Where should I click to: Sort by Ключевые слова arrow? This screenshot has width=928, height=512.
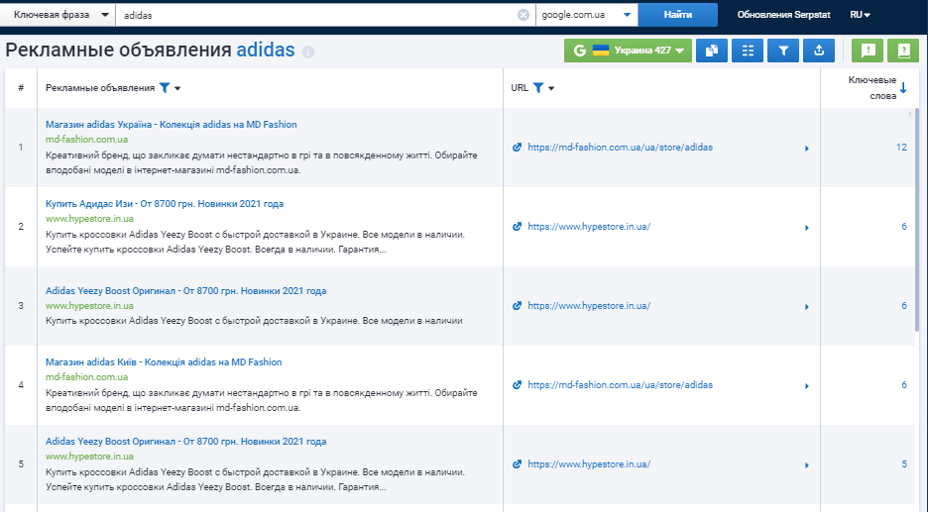[x=903, y=88]
